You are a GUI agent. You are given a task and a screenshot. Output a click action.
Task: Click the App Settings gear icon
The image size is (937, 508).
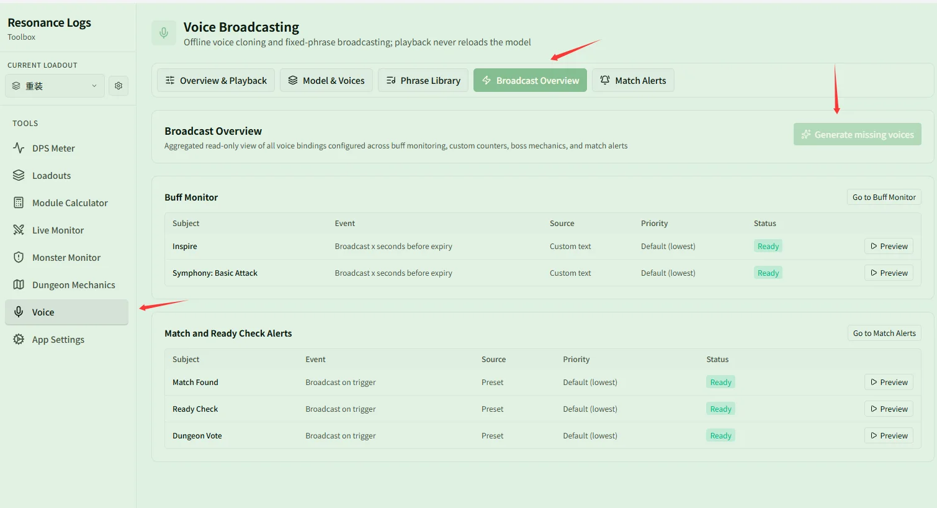tap(19, 339)
